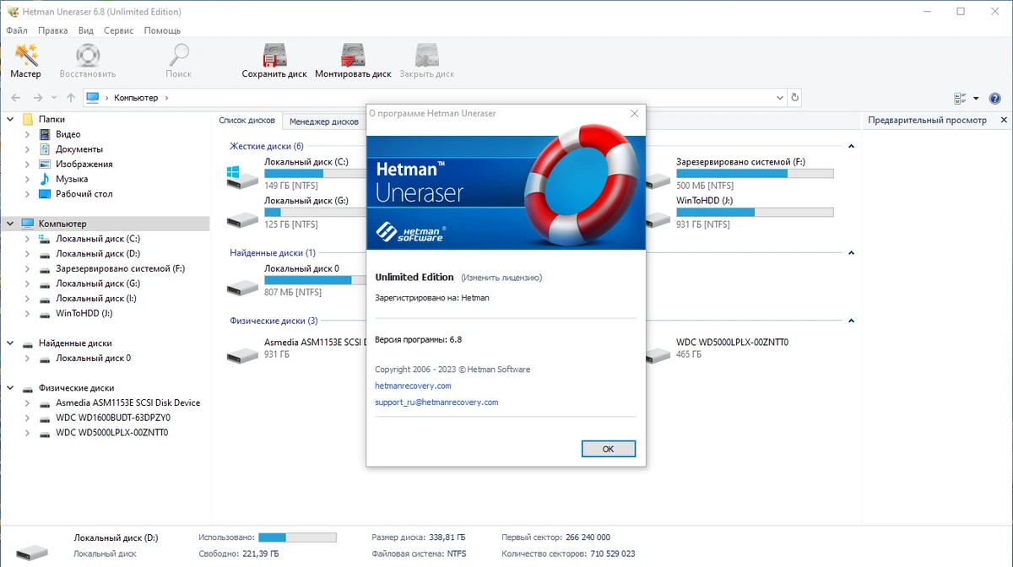1013x567 pixels.
Task: Collapse Физические диски group in list
Action: click(851, 321)
